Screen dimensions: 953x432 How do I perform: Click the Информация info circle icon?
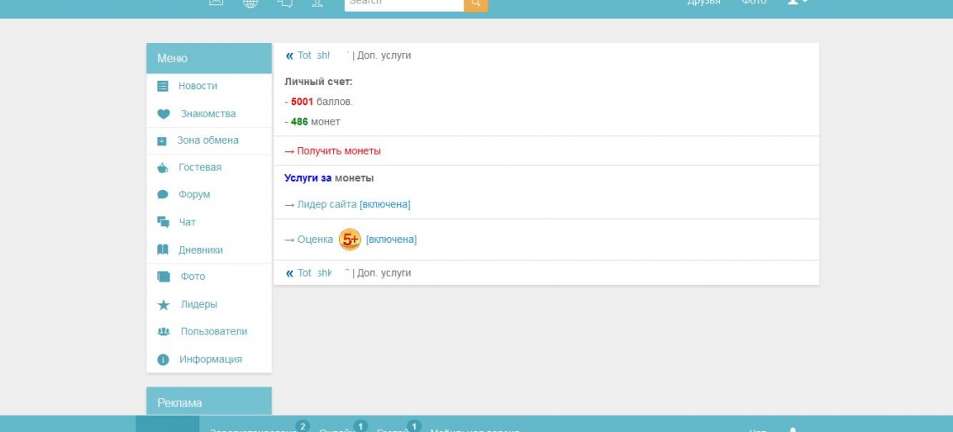pos(163,359)
